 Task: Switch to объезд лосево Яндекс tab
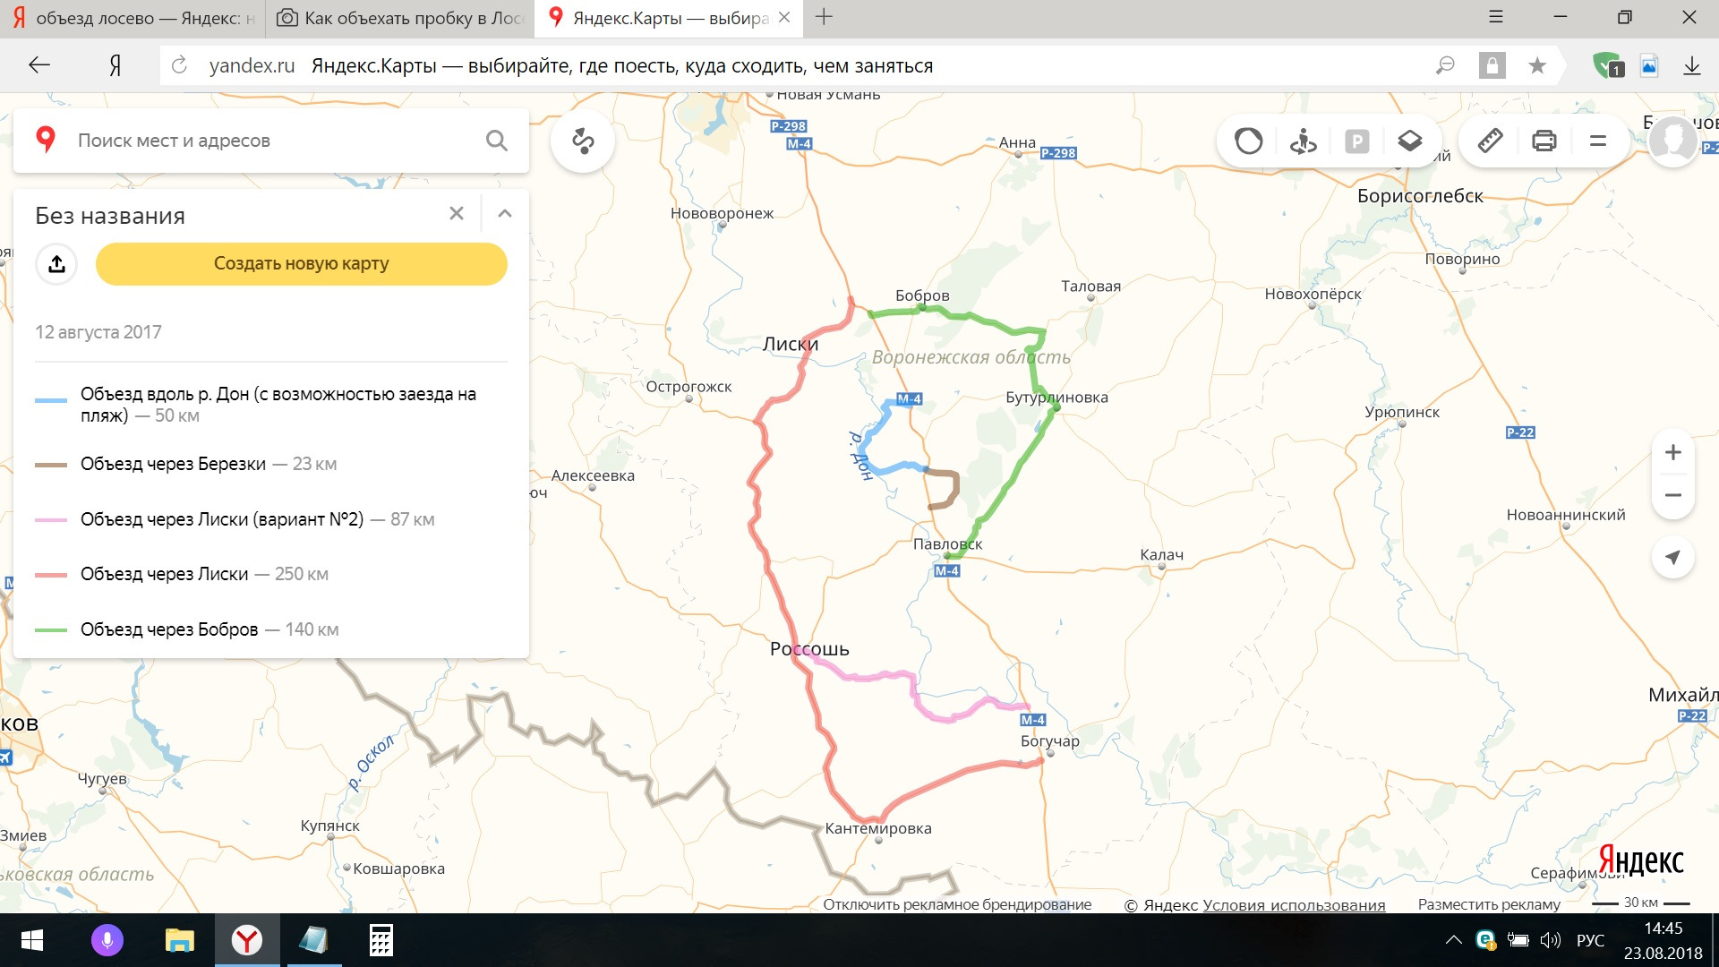click(134, 18)
